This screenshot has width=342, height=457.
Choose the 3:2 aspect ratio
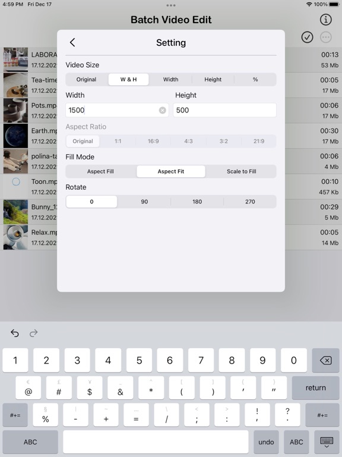click(x=224, y=141)
